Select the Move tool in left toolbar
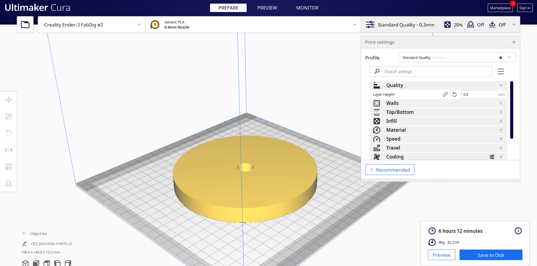 point(9,100)
